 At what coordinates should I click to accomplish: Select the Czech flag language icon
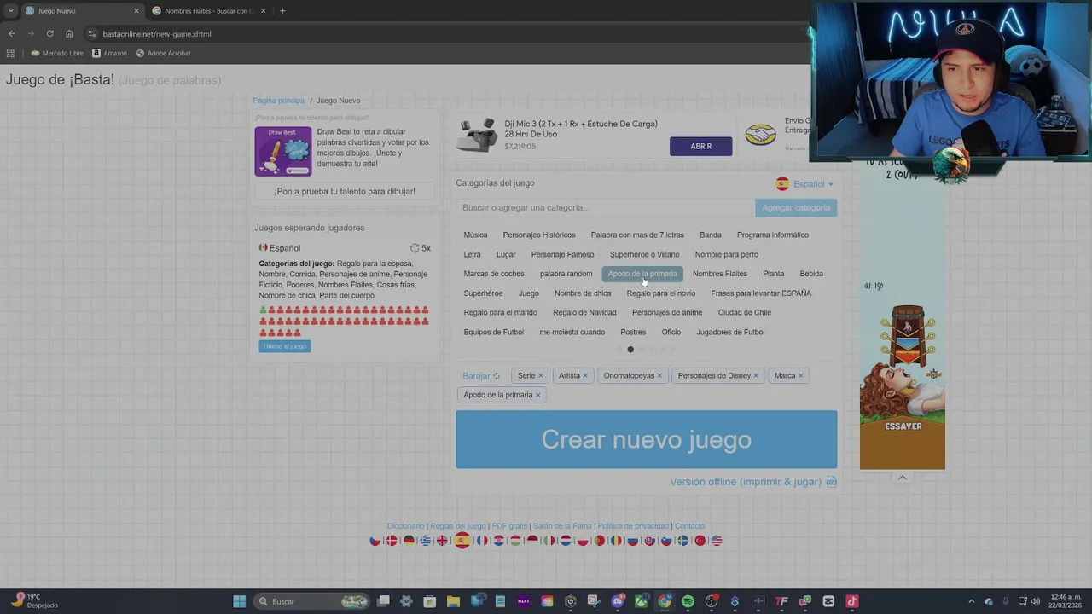point(375,541)
